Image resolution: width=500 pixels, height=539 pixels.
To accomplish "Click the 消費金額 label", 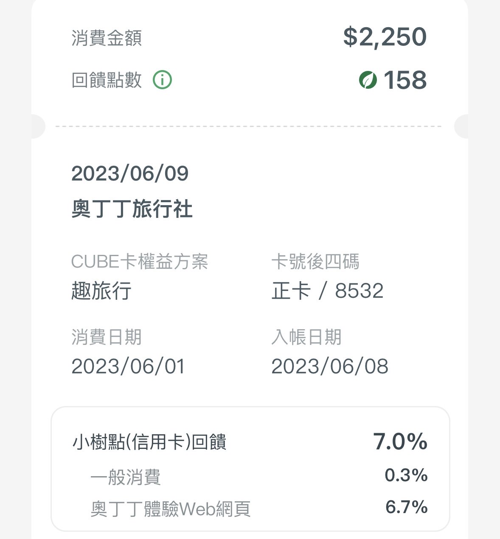I will pos(107,38).
